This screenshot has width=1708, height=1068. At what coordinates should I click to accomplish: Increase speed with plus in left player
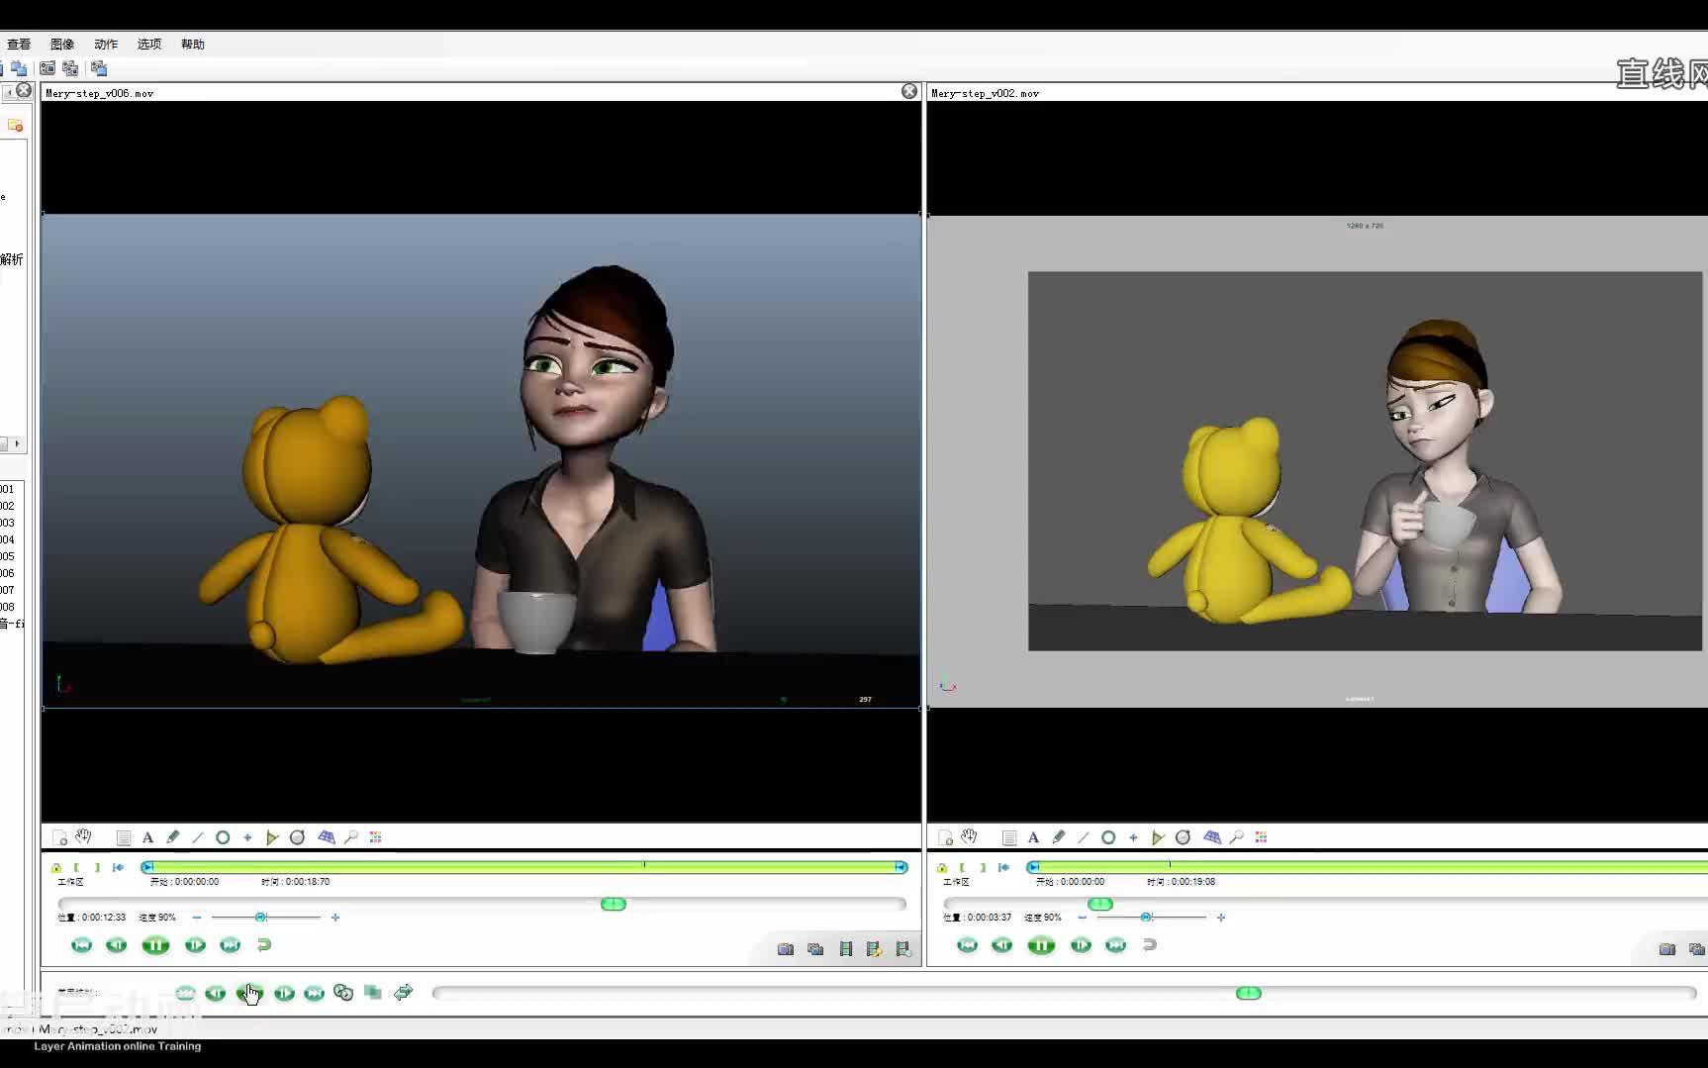click(335, 918)
